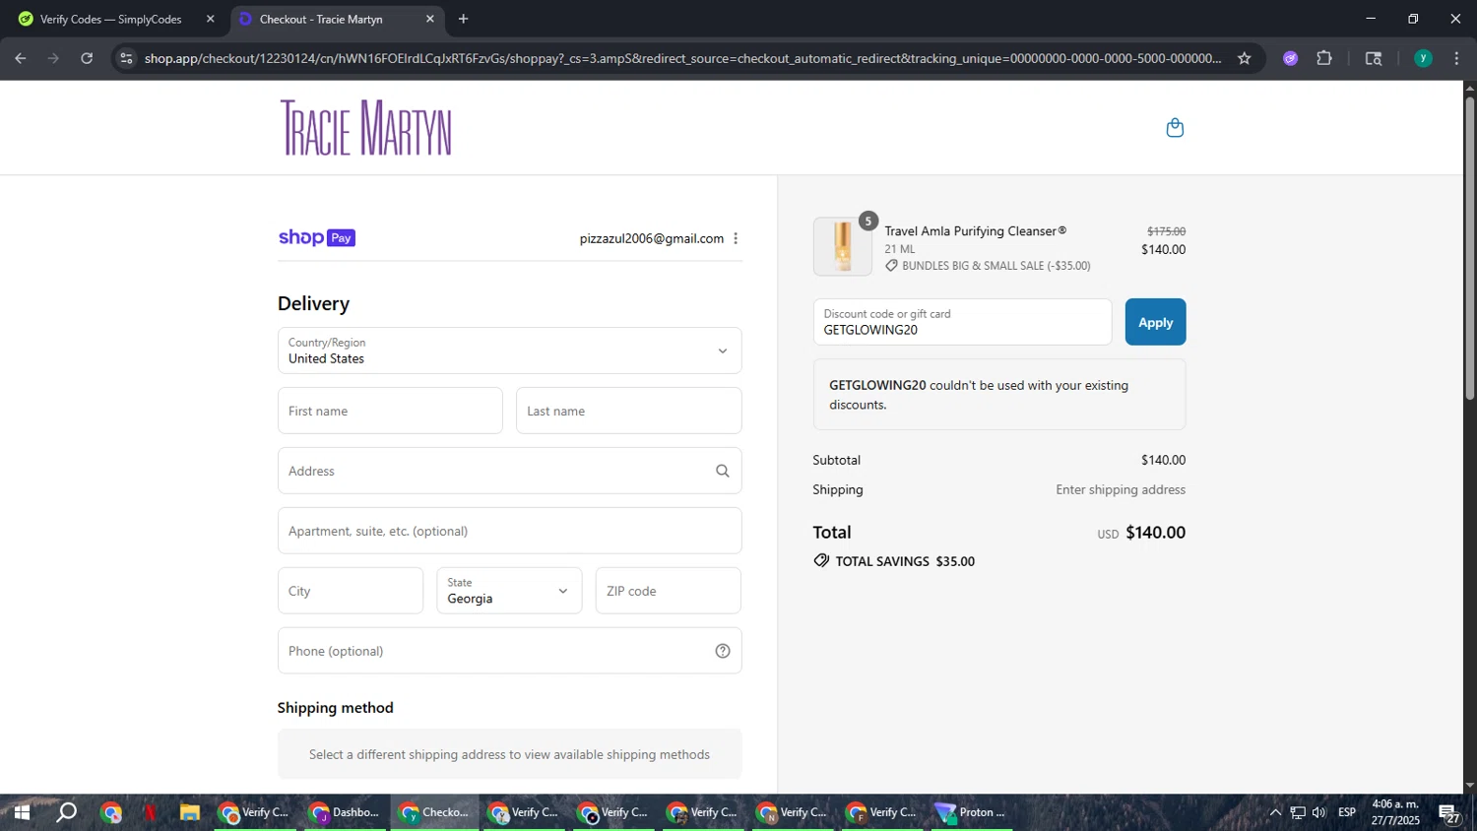This screenshot has height=831, width=1477.
Task: Open a new browser tab
Action: point(463,19)
